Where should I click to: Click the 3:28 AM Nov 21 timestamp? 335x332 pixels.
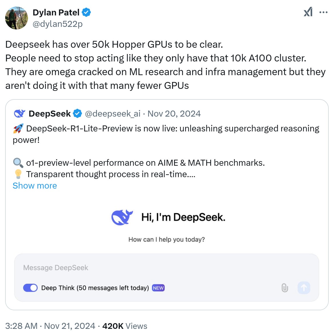pyautogui.click(x=50, y=326)
